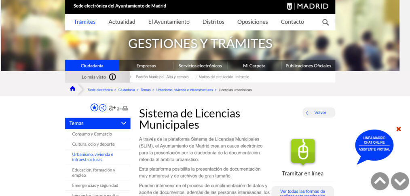
Task: Open the share icon
Action: pyautogui.click(x=103, y=107)
